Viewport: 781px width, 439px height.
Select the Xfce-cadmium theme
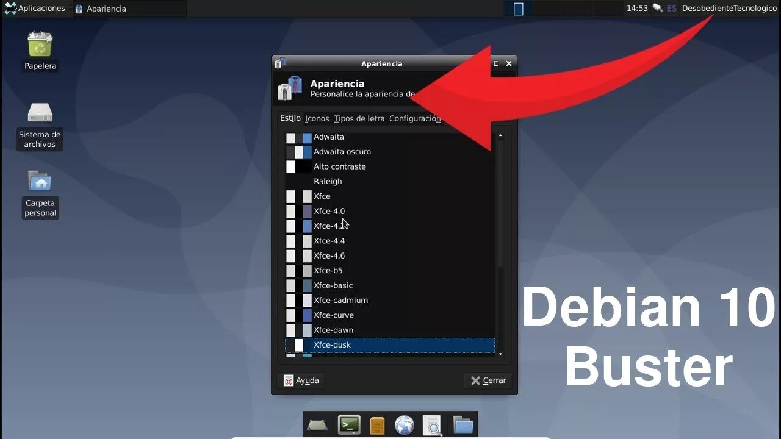(390, 300)
